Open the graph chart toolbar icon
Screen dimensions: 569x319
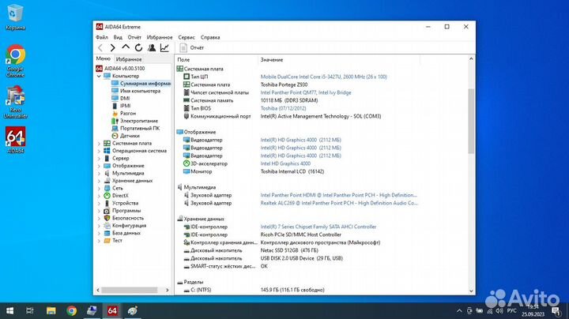click(x=164, y=47)
